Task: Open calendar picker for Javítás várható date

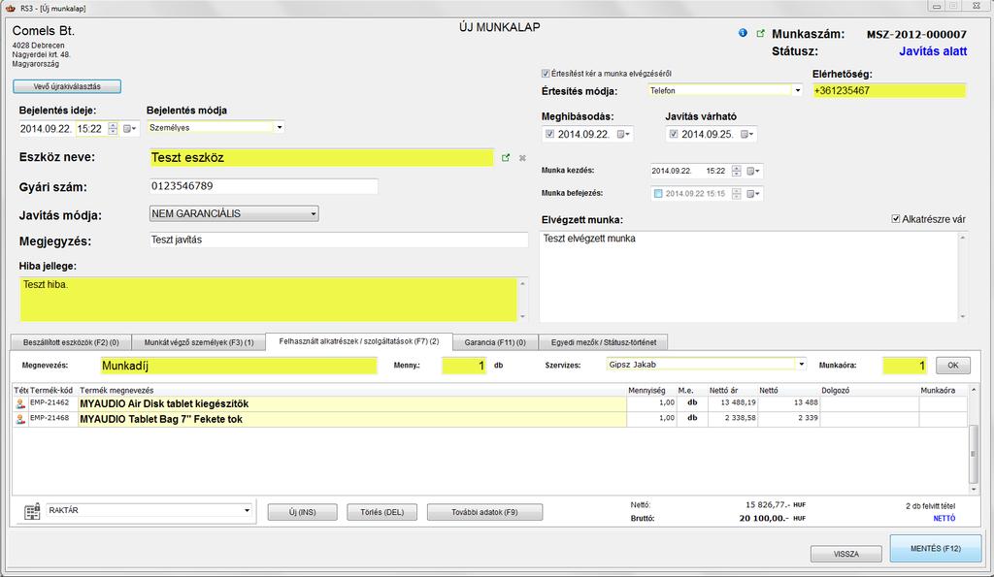Action: click(x=746, y=134)
